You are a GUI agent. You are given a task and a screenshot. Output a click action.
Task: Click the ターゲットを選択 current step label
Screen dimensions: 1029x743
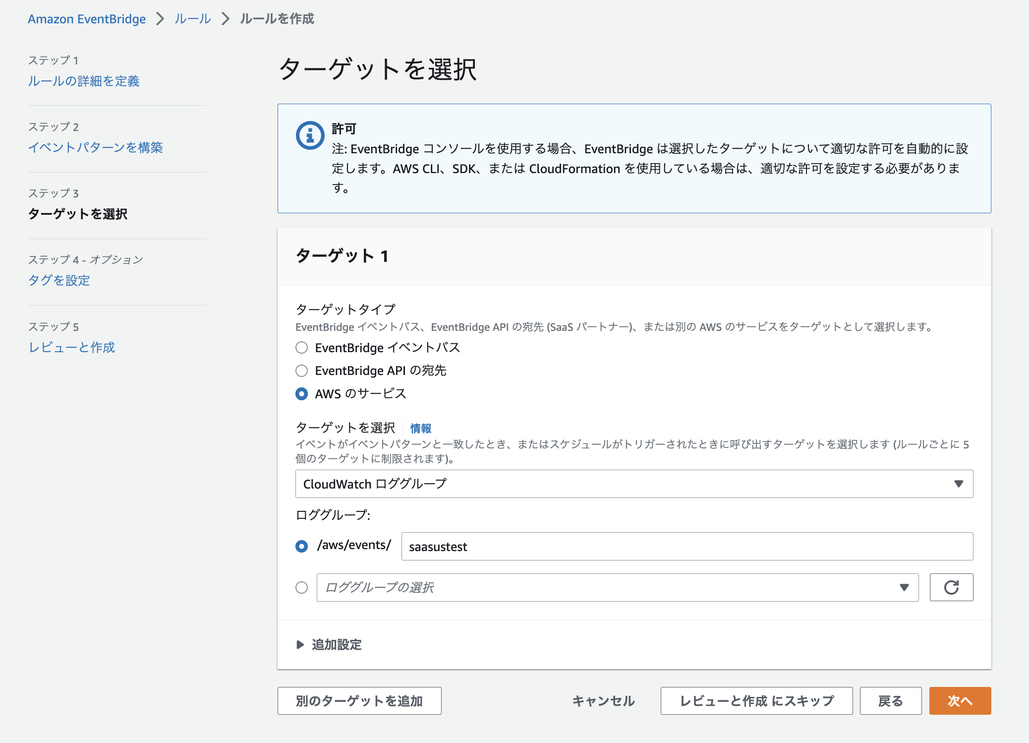pyautogui.click(x=78, y=214)
